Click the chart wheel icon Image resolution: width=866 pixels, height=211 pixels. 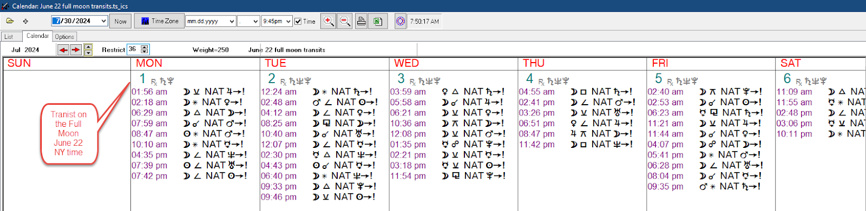[x=401, y=21]
